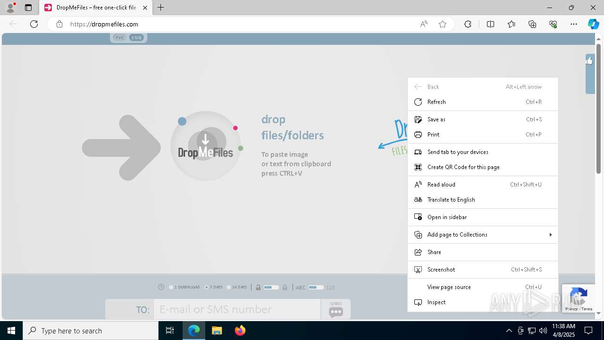Click the Windows Start button
The width and height of the screenshot is (604, 340).
(x=11, y=331)
